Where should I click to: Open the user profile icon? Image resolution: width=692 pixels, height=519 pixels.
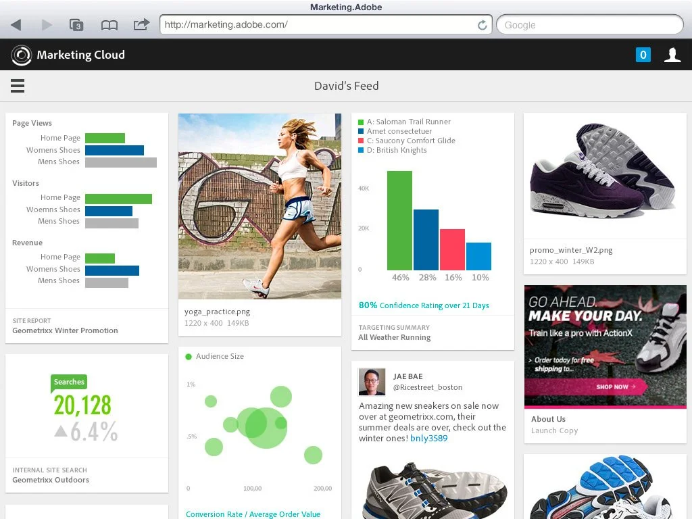(x=672, y=55)
